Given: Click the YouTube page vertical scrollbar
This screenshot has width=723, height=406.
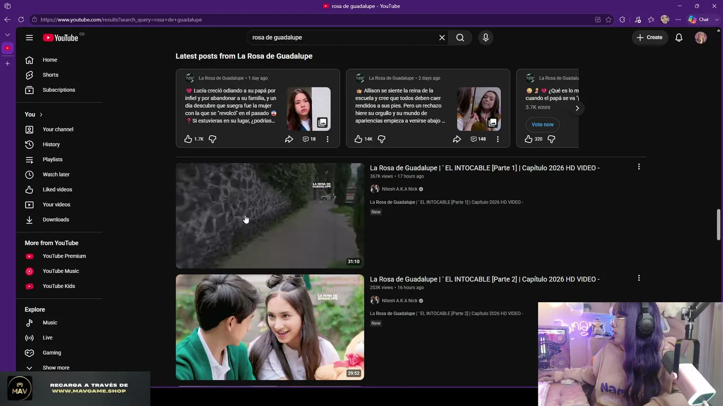Looking at the screenshot, I should (x=718, y=224).
